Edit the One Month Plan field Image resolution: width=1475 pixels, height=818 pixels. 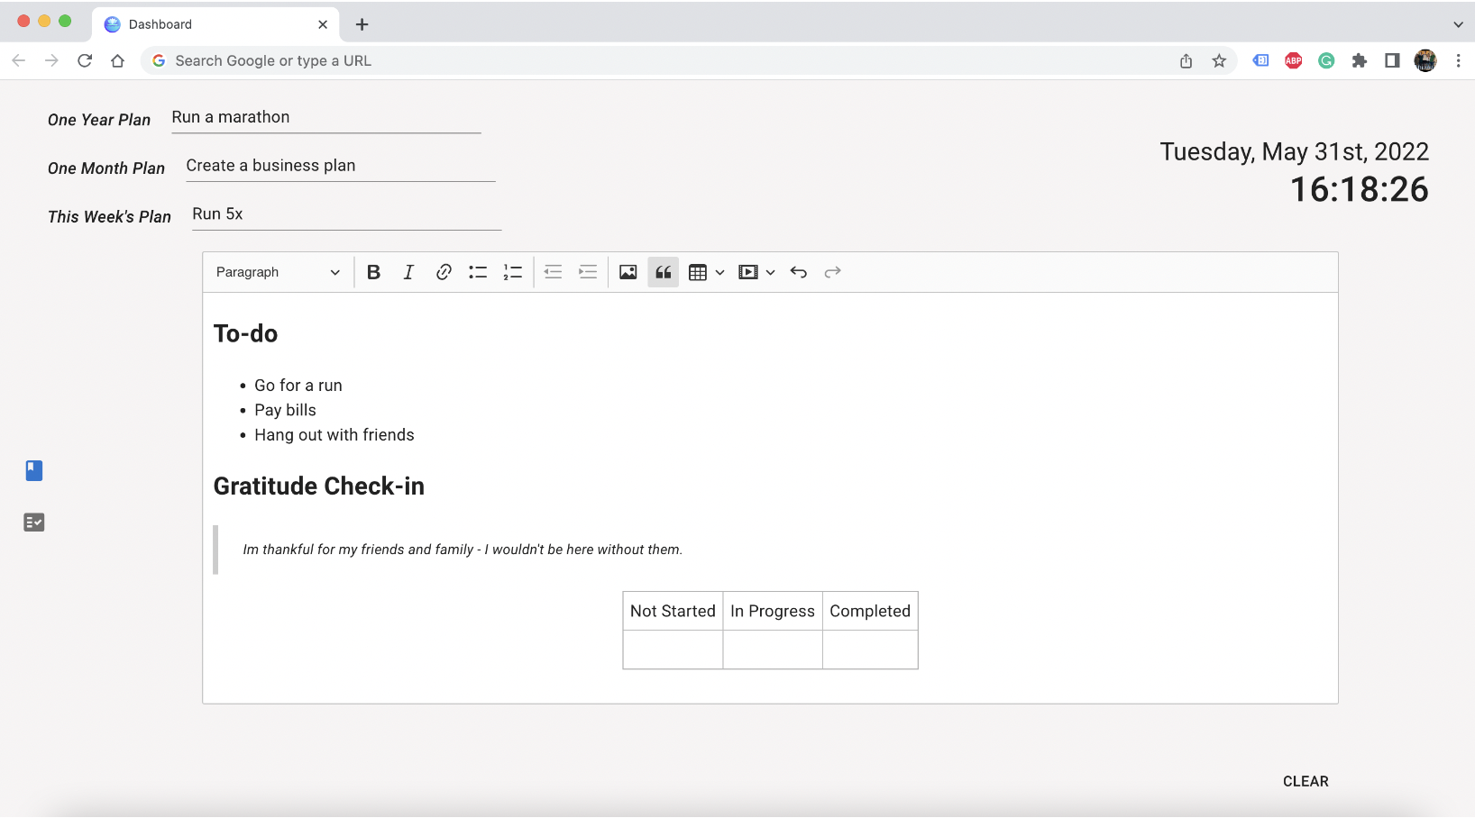[x=341, y=167]
